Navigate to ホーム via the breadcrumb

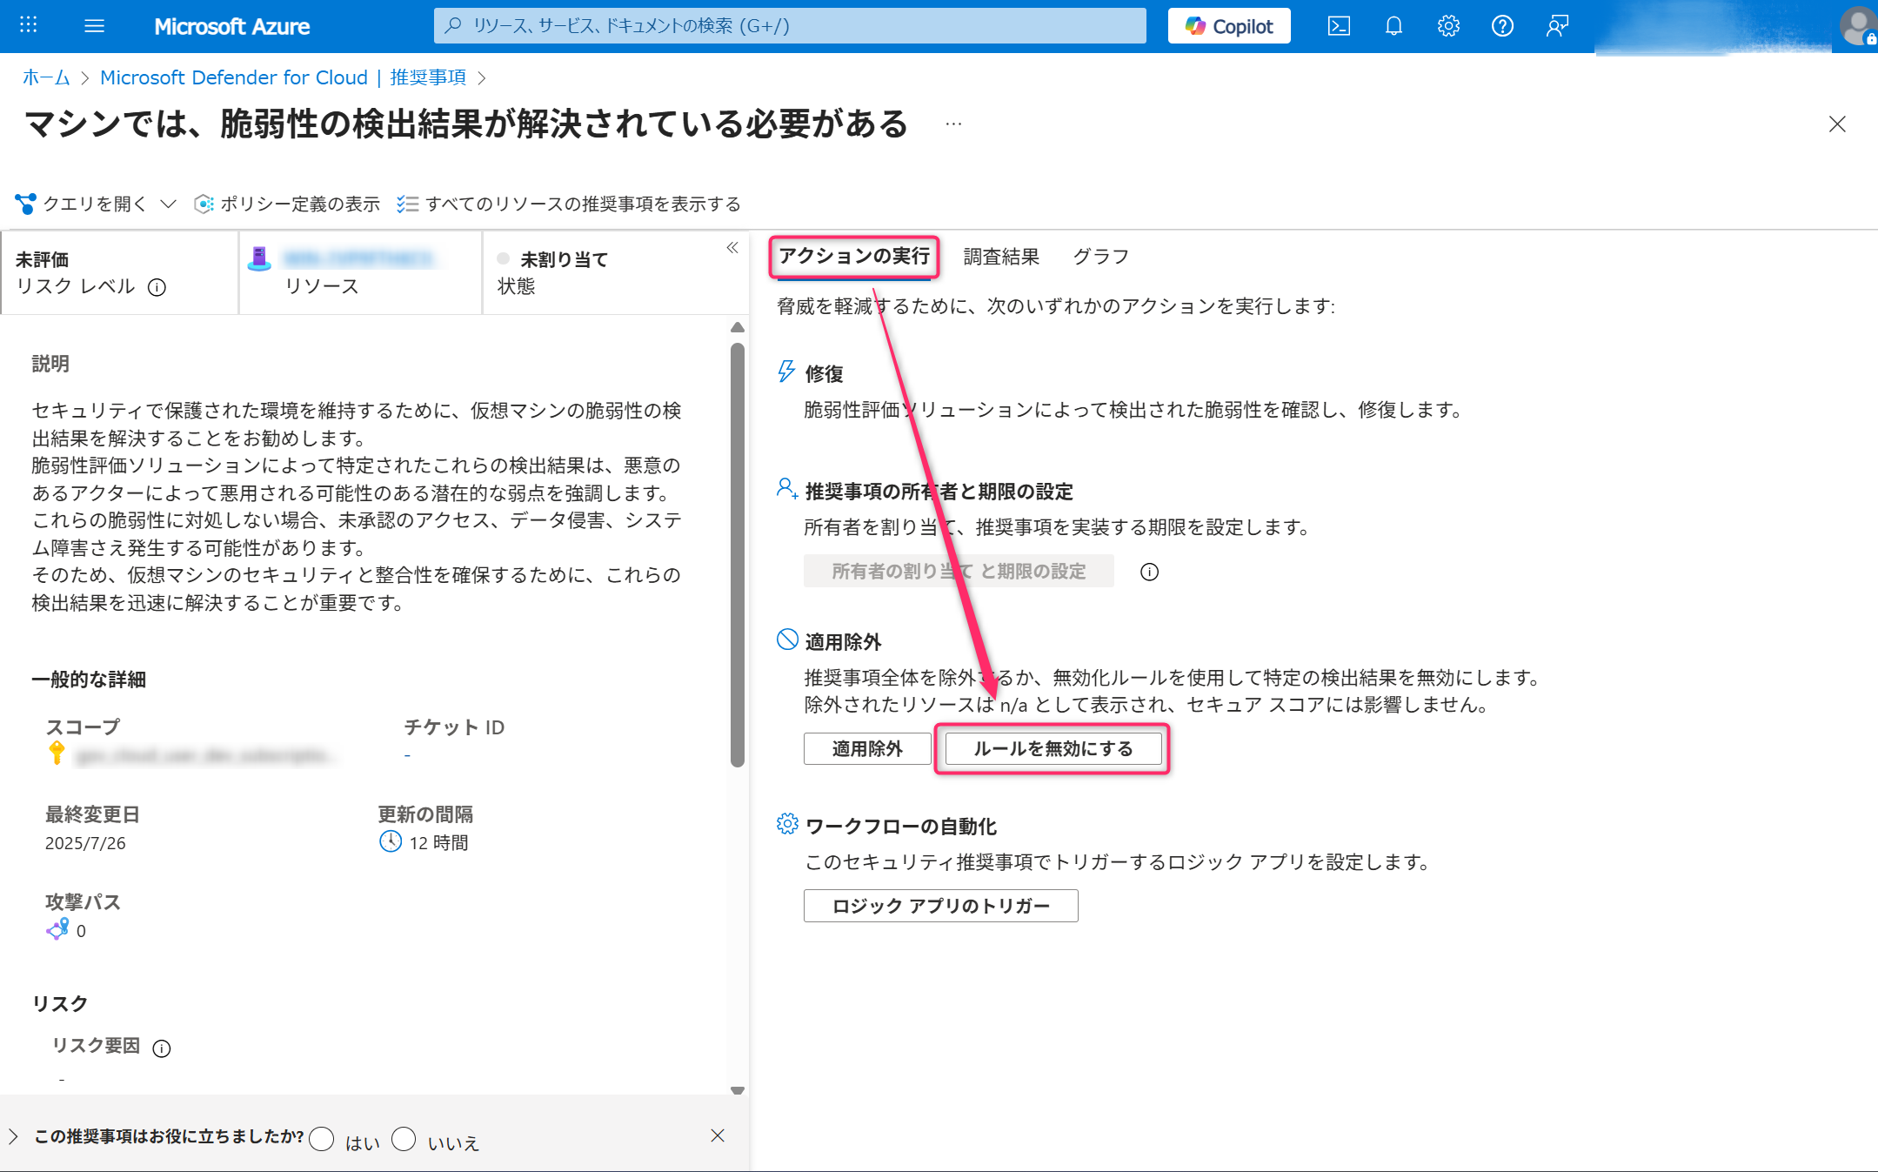pyautogui.click(x=45, y=77)
